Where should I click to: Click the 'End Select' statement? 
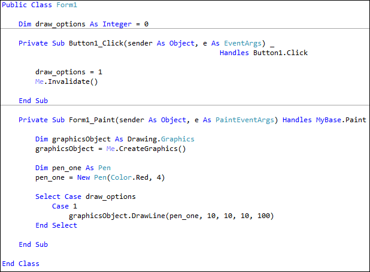click(x=56, y=225)
